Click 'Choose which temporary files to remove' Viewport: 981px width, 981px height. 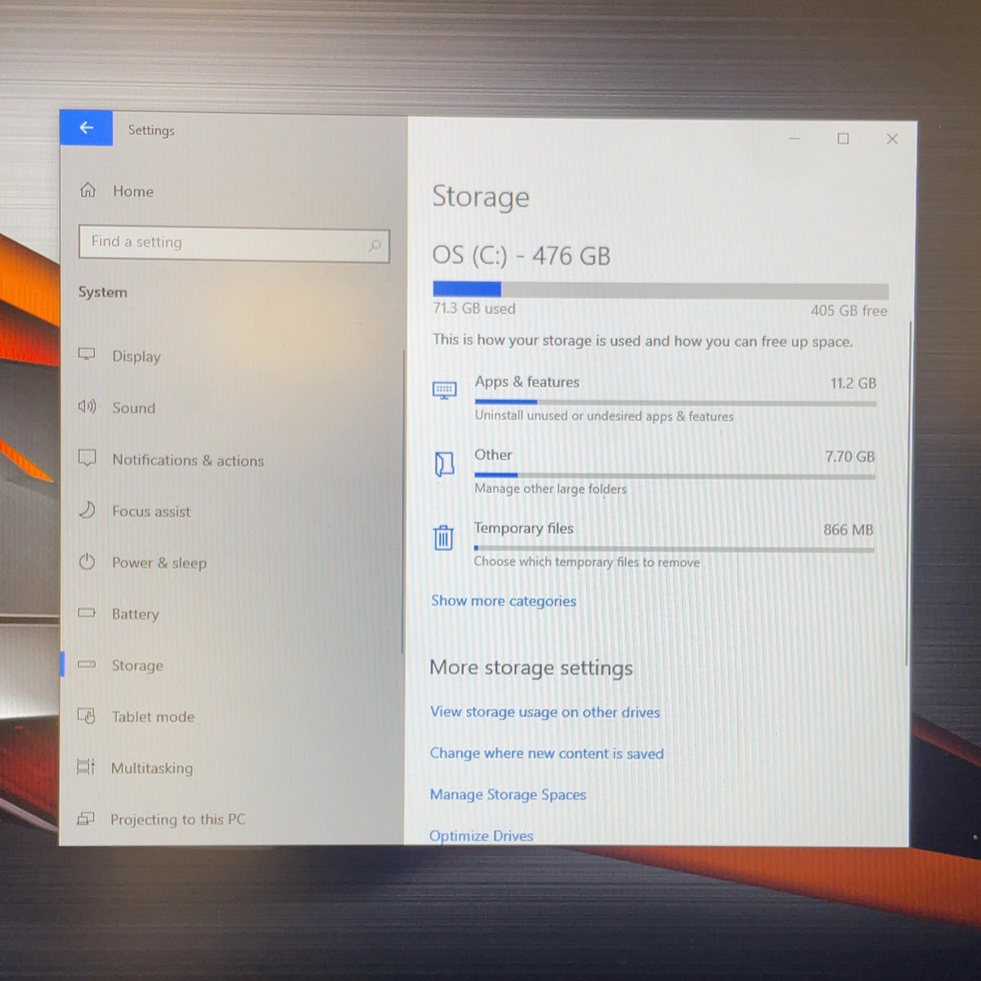[x=587, y=562]
